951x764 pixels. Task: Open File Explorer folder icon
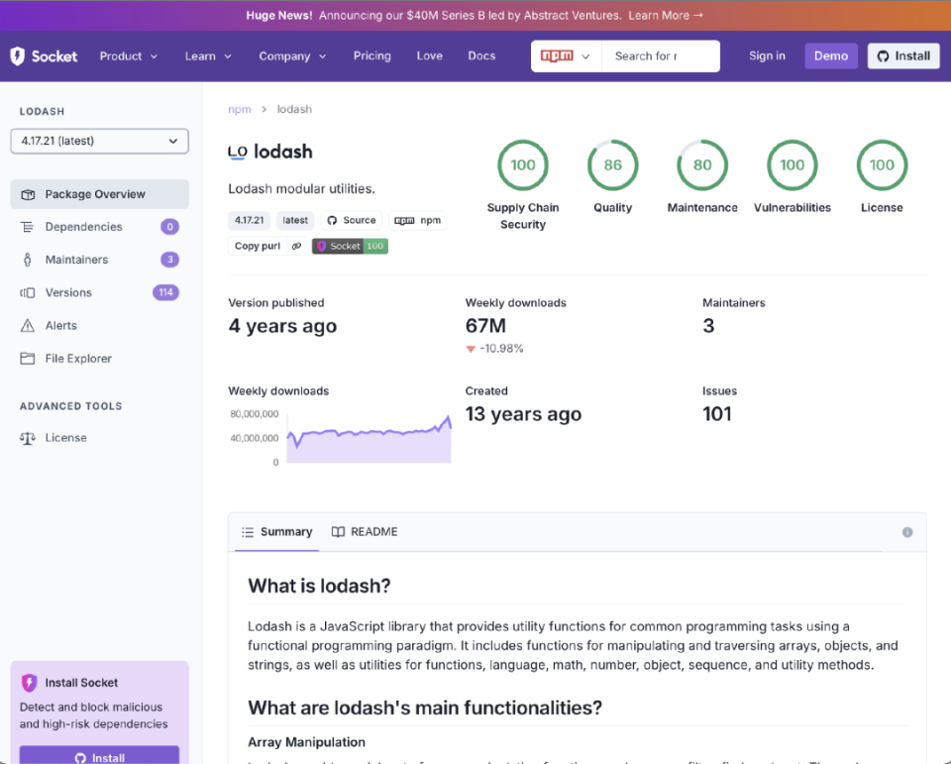click(28, 359)
